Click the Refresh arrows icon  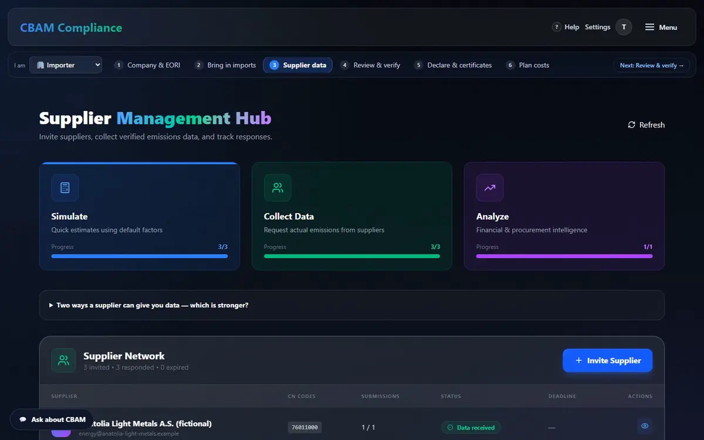click(631, 125)
